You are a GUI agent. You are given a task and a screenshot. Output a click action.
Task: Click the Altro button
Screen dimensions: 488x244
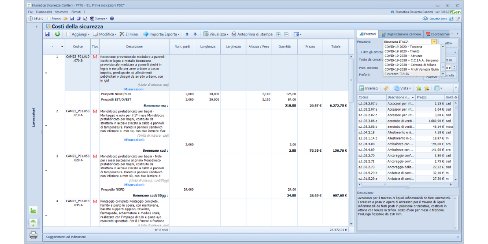pos(448,43)
